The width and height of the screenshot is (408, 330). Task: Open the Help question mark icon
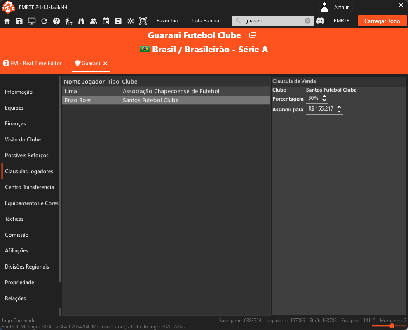(56, 21)
